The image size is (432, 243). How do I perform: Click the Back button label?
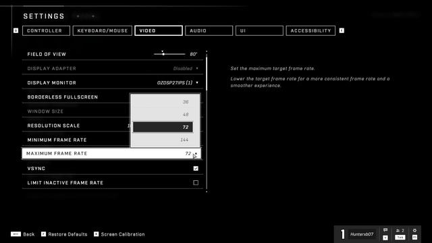click(28, 234)
